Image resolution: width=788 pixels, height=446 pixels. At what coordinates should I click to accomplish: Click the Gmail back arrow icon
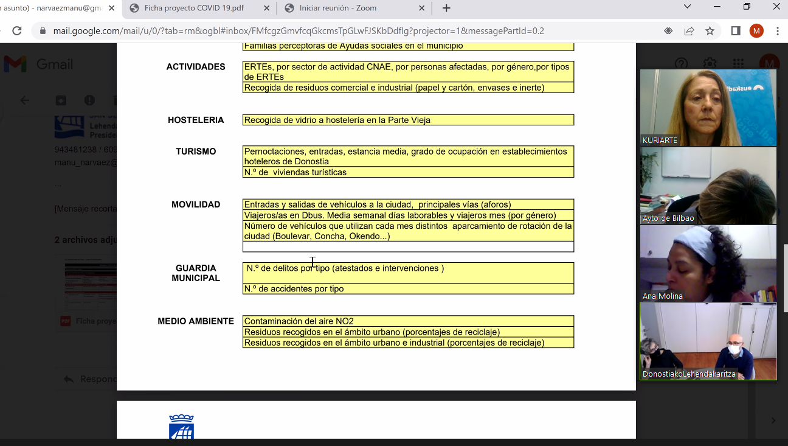[x=25, y=100]
